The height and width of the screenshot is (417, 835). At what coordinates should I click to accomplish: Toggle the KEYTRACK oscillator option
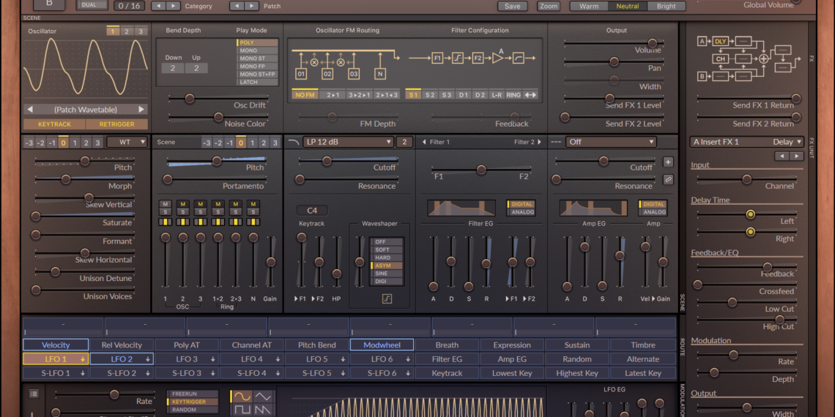tap(55, 124)
